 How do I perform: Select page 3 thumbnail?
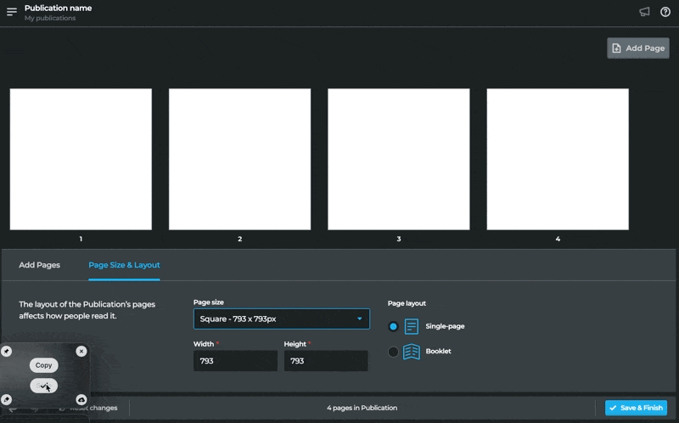pos(398,160)
